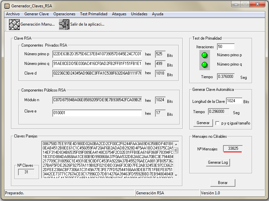
Task: Open the Generar Clave menu
Action: (36, 14)
